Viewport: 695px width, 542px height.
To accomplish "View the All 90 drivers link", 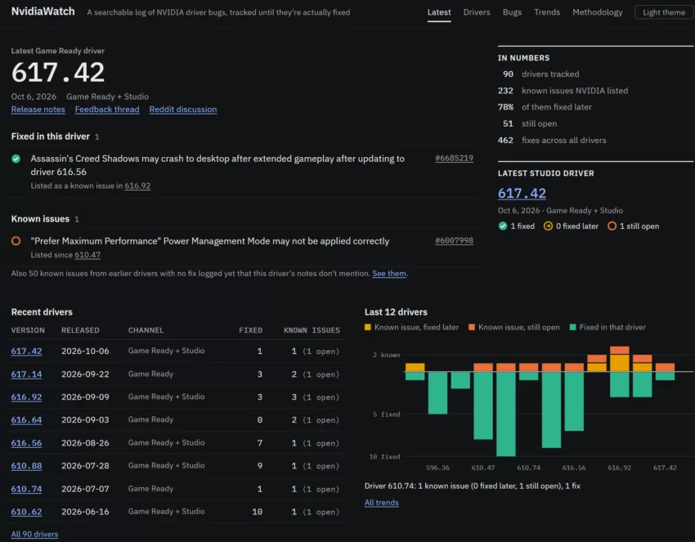I will (34, 534).
